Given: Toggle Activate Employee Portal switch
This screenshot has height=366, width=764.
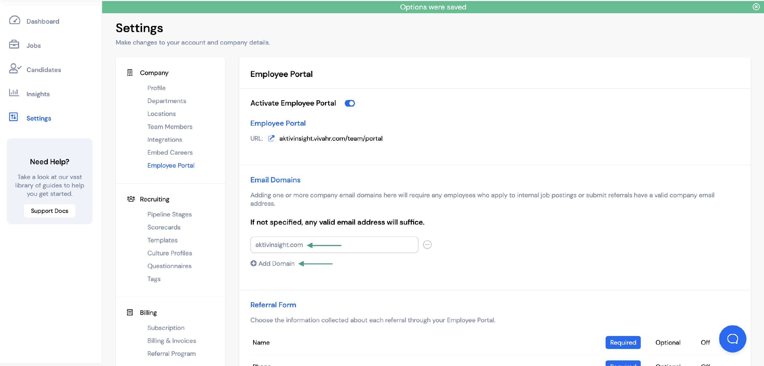Looking at the screenshot, I should (350, 103).
